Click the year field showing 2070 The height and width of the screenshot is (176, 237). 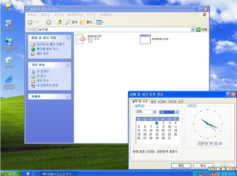pos(144,112)
